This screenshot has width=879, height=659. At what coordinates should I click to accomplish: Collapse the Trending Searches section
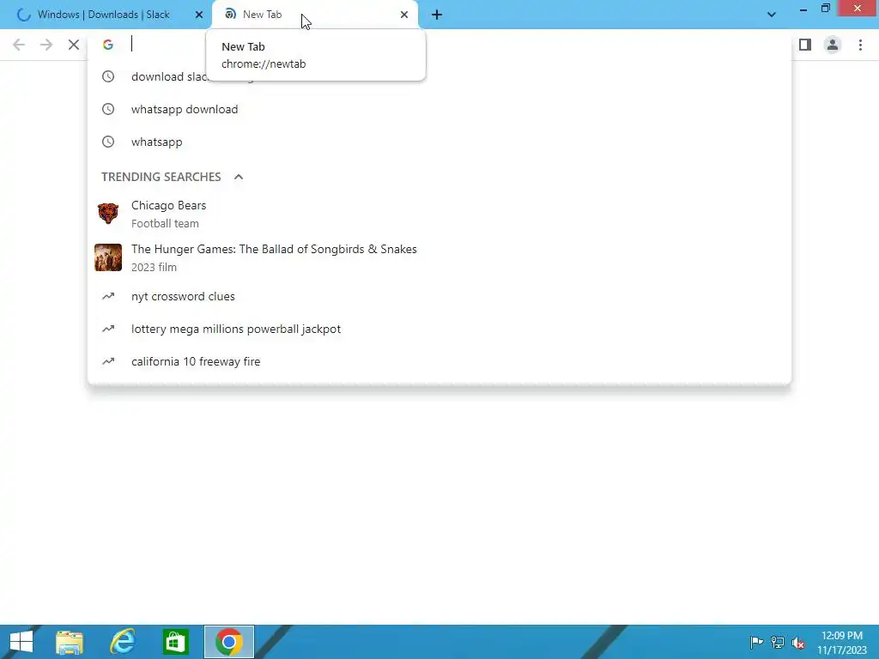pos(239,177)
